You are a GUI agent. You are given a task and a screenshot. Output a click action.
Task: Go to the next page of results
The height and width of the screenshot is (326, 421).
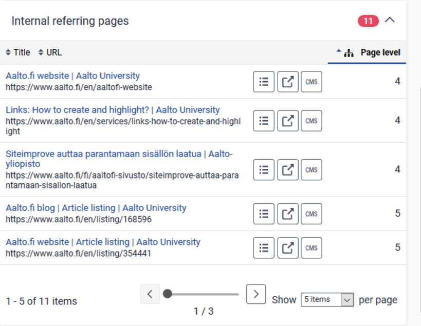pos(255,294)
